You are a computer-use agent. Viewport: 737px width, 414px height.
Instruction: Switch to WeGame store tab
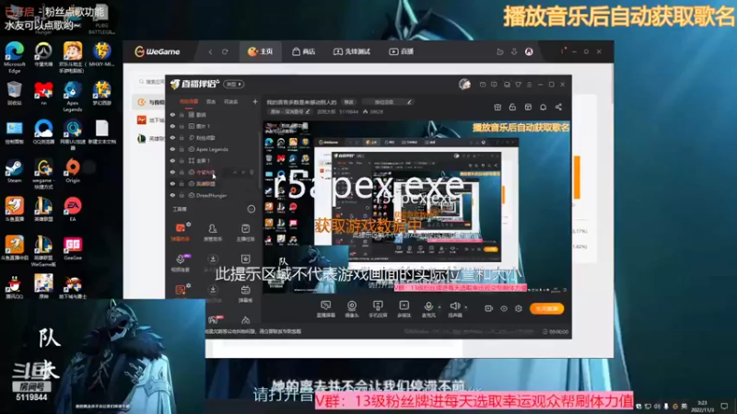(x=304, y=52)
